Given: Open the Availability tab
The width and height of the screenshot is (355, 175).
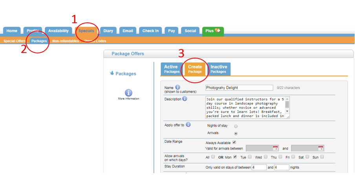Looking at the screenshot, I should (59, 31).
